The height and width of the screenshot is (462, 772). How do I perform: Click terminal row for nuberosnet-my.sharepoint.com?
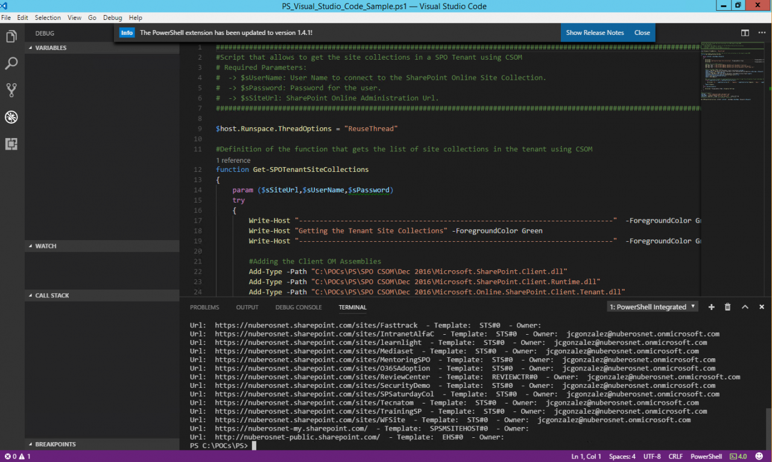[359, 428]
